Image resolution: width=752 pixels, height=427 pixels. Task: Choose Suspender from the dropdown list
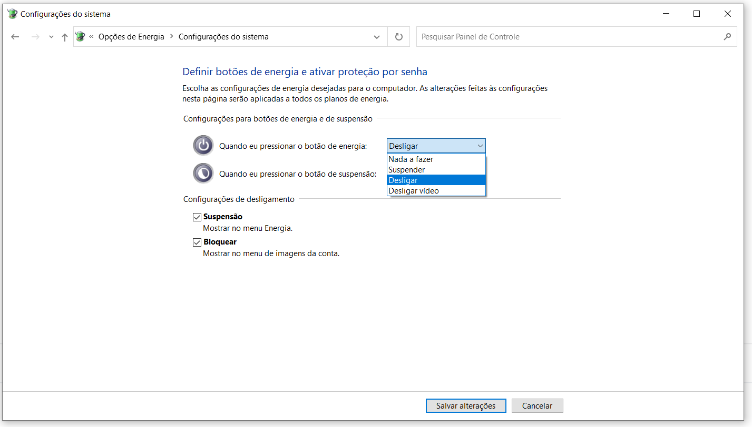pos(436,169)
